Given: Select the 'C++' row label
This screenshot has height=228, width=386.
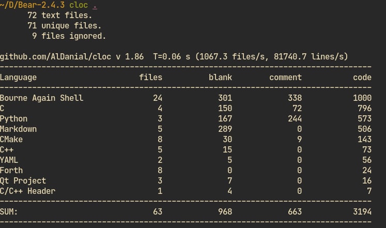Looking at the screenshot, I should click(x=7, y=150).
